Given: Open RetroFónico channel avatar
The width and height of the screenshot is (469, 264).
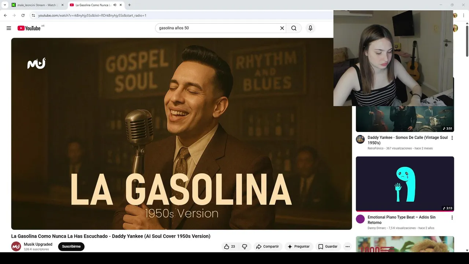Looking at the screenshot, I should pos(360,139).
